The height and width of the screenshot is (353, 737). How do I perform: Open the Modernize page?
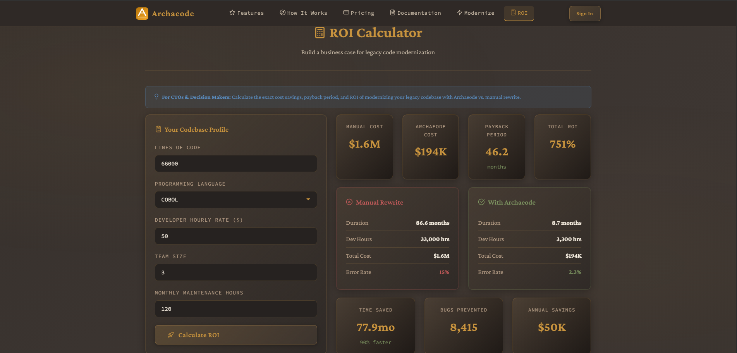(x=476, y=13)
